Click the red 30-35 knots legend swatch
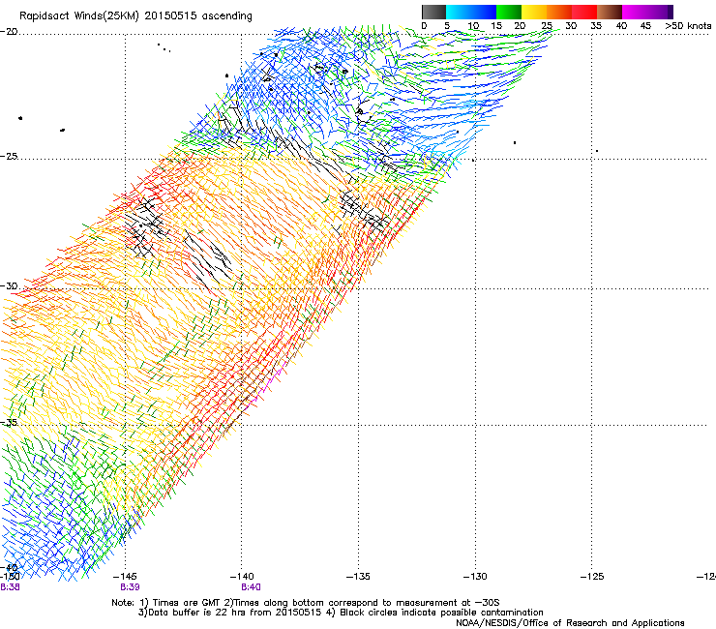Viewport: 716px width, 629px height. [x=584, y=12]
